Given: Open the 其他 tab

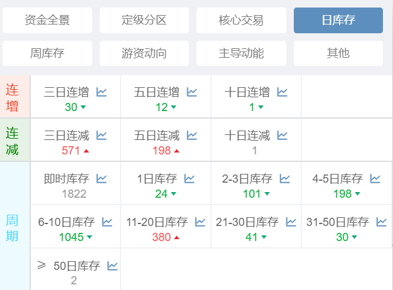Looking at the screenshot, I should (338, 53).
